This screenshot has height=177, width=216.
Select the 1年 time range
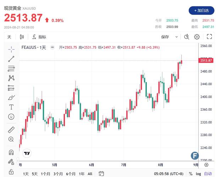(x=82, y=174)
